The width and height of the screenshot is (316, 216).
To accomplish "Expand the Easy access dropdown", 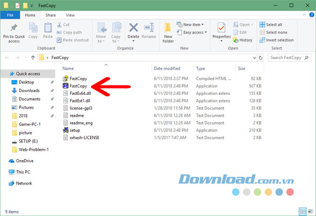I will point(193,33).
